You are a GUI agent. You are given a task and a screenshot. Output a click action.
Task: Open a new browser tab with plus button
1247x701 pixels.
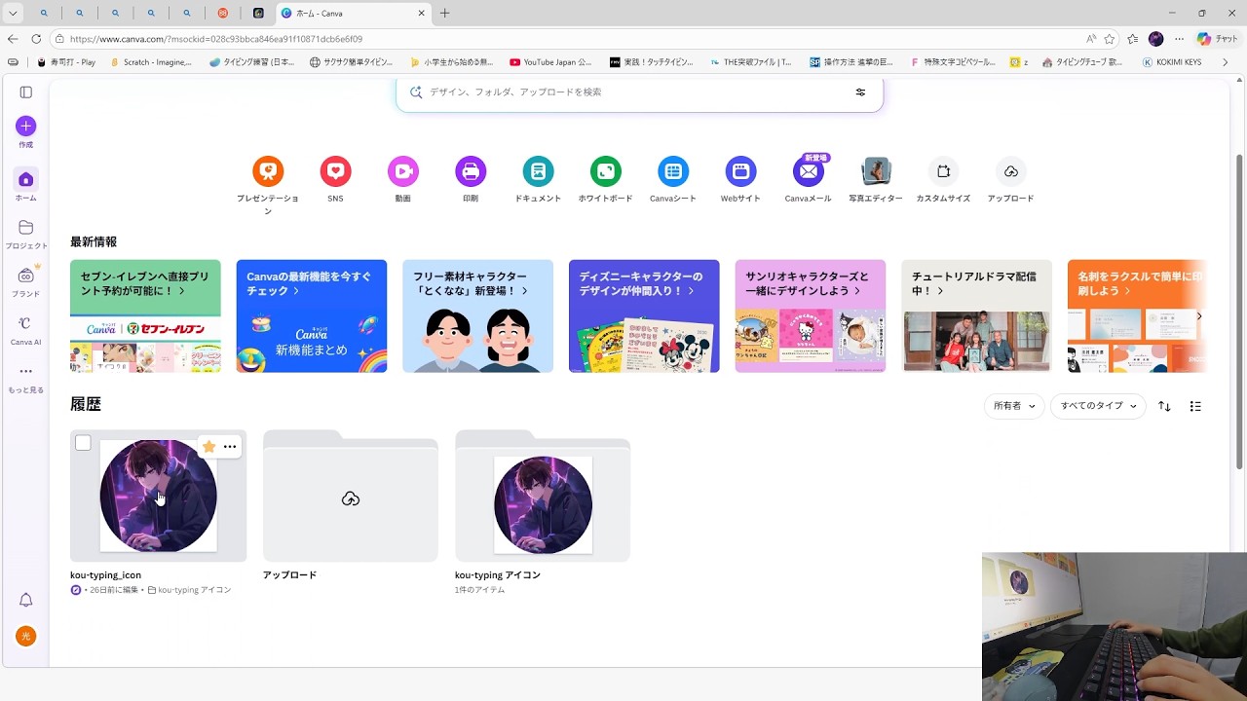445,14
